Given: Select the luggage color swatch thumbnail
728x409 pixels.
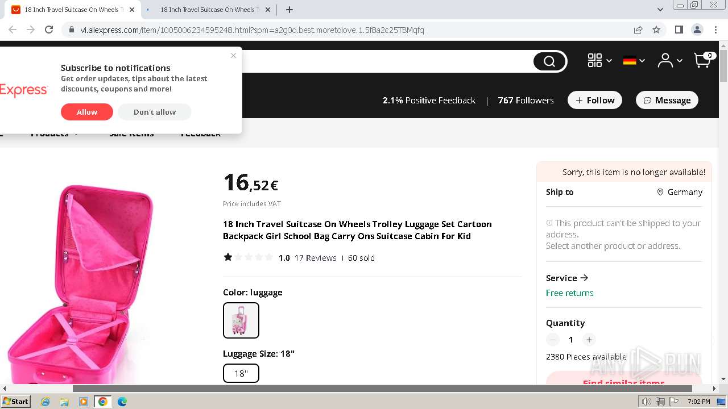Looking at the screenshot, I should click(241, 320).
